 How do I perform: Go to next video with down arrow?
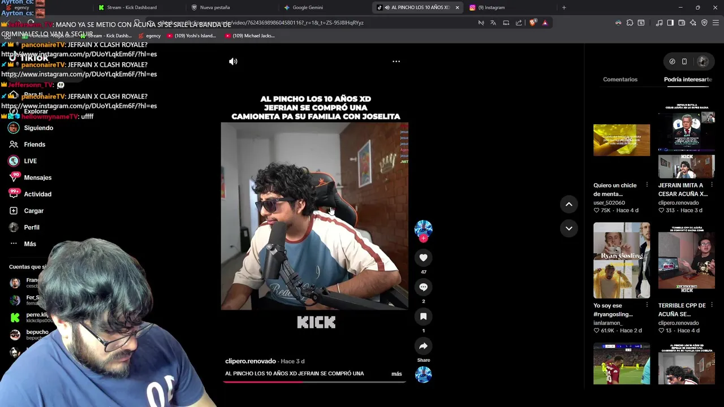(x=569, y=228)
